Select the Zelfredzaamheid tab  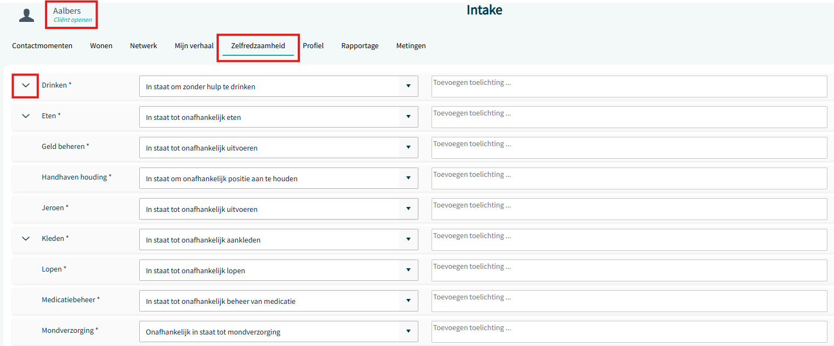[258, 46]
